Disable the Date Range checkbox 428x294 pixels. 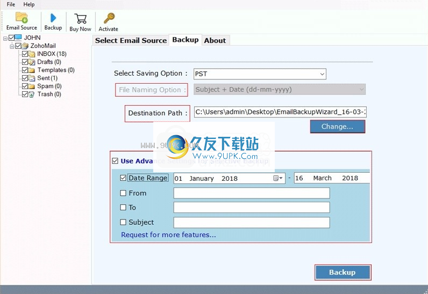pos(123,178)
